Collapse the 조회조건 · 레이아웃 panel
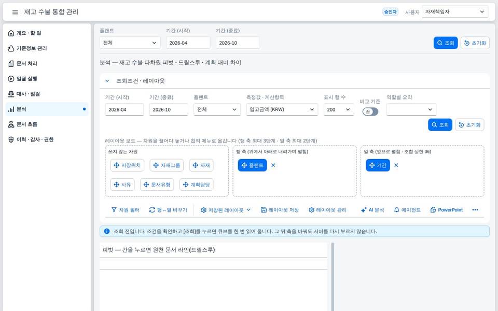Viewport: 498px width, 311px height. click(107, 81)
